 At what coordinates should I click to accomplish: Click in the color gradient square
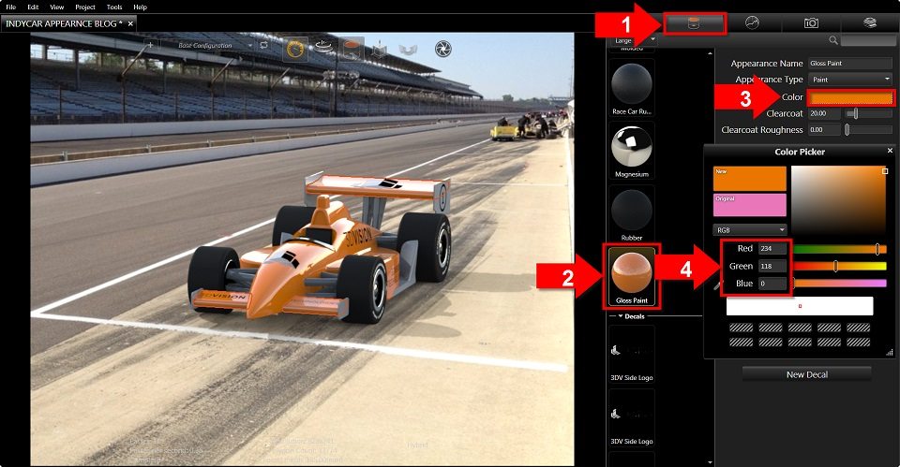(x=839, y=200)
